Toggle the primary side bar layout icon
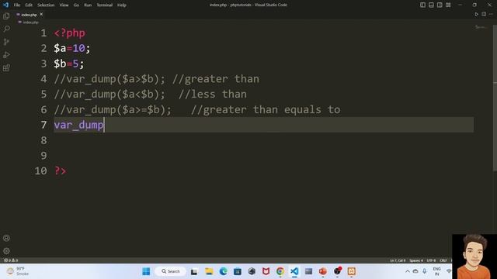This screenshot has width=497, height=279. pyautogui.click(x=422, y=5)
